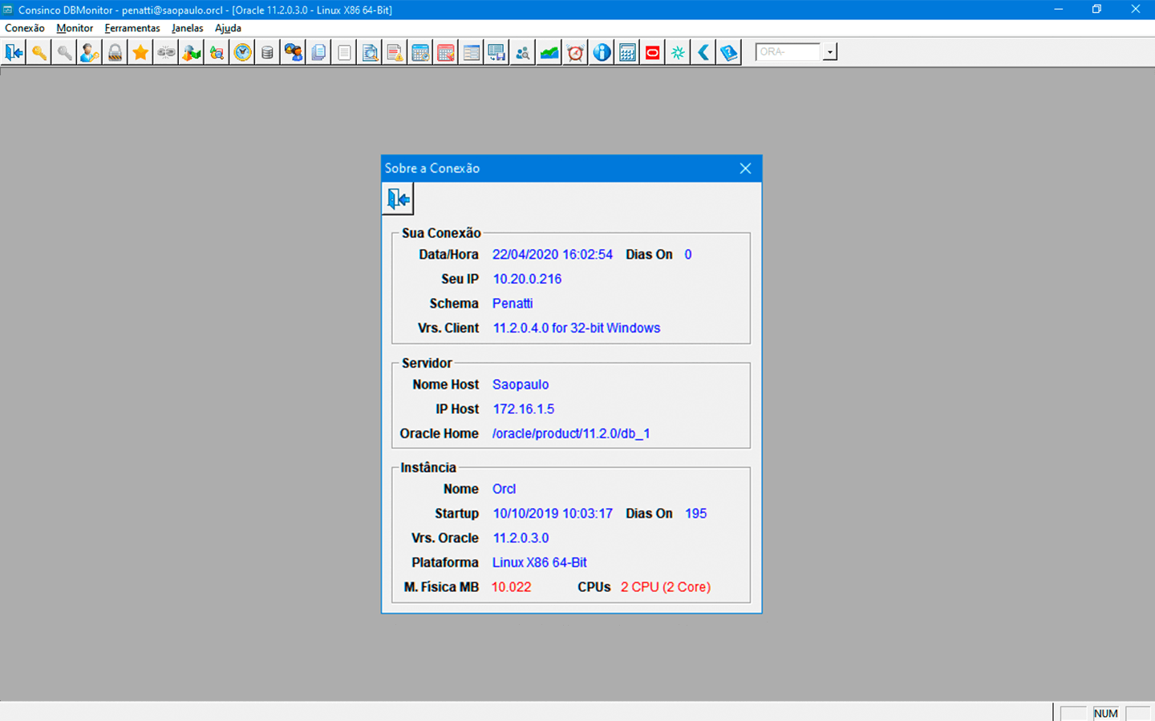The width and height of the screenshot is (1155, 721).
Task: Click the database cylinder toolbar icon
Action: 267,53
